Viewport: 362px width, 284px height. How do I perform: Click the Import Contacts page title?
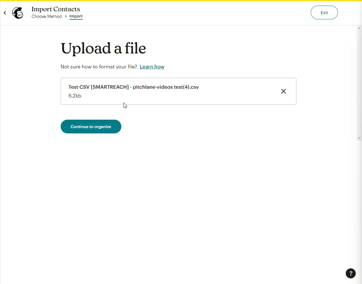[56, 9]
